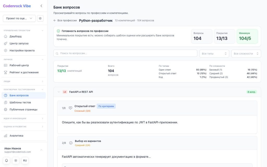Image resolution: width=267 pixels, height=167 pixels.
Task: Click the Средний (2/4) difficulty label
Action: pos(82,145)
